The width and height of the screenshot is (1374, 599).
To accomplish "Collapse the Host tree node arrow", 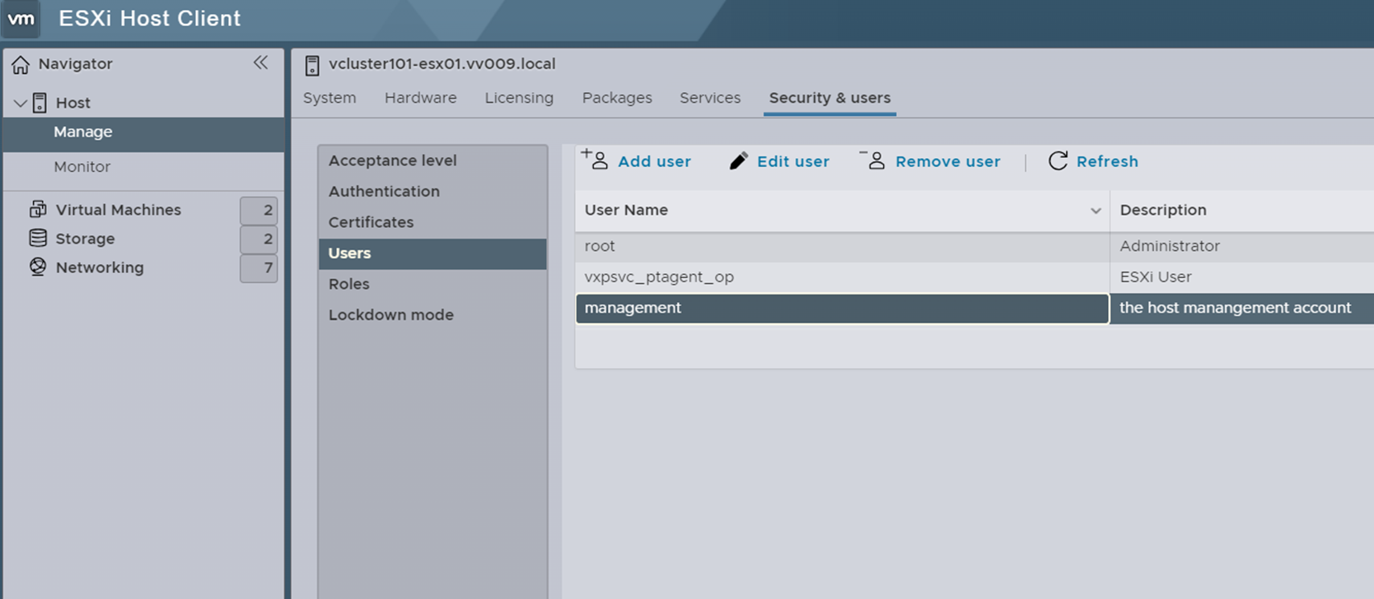I will 21,103.
